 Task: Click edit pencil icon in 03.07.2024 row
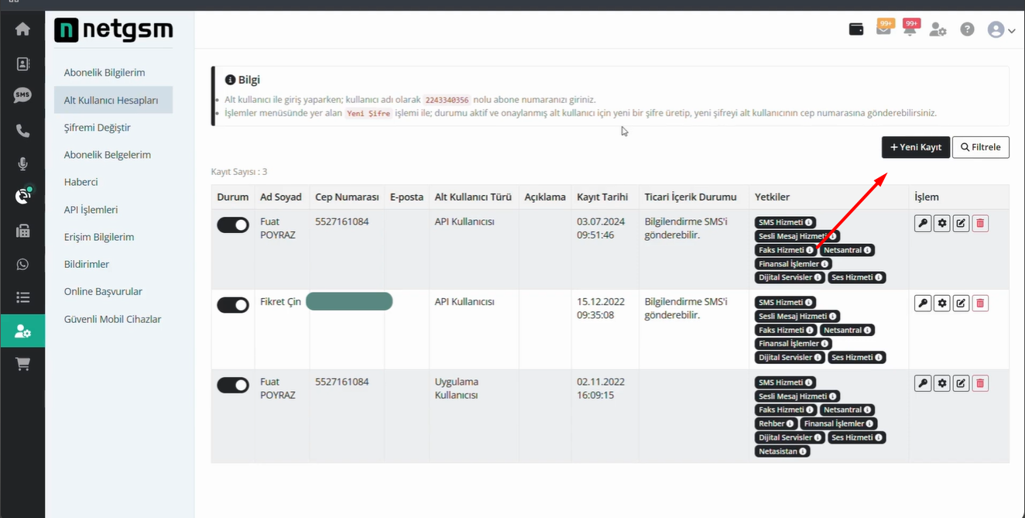961,224
